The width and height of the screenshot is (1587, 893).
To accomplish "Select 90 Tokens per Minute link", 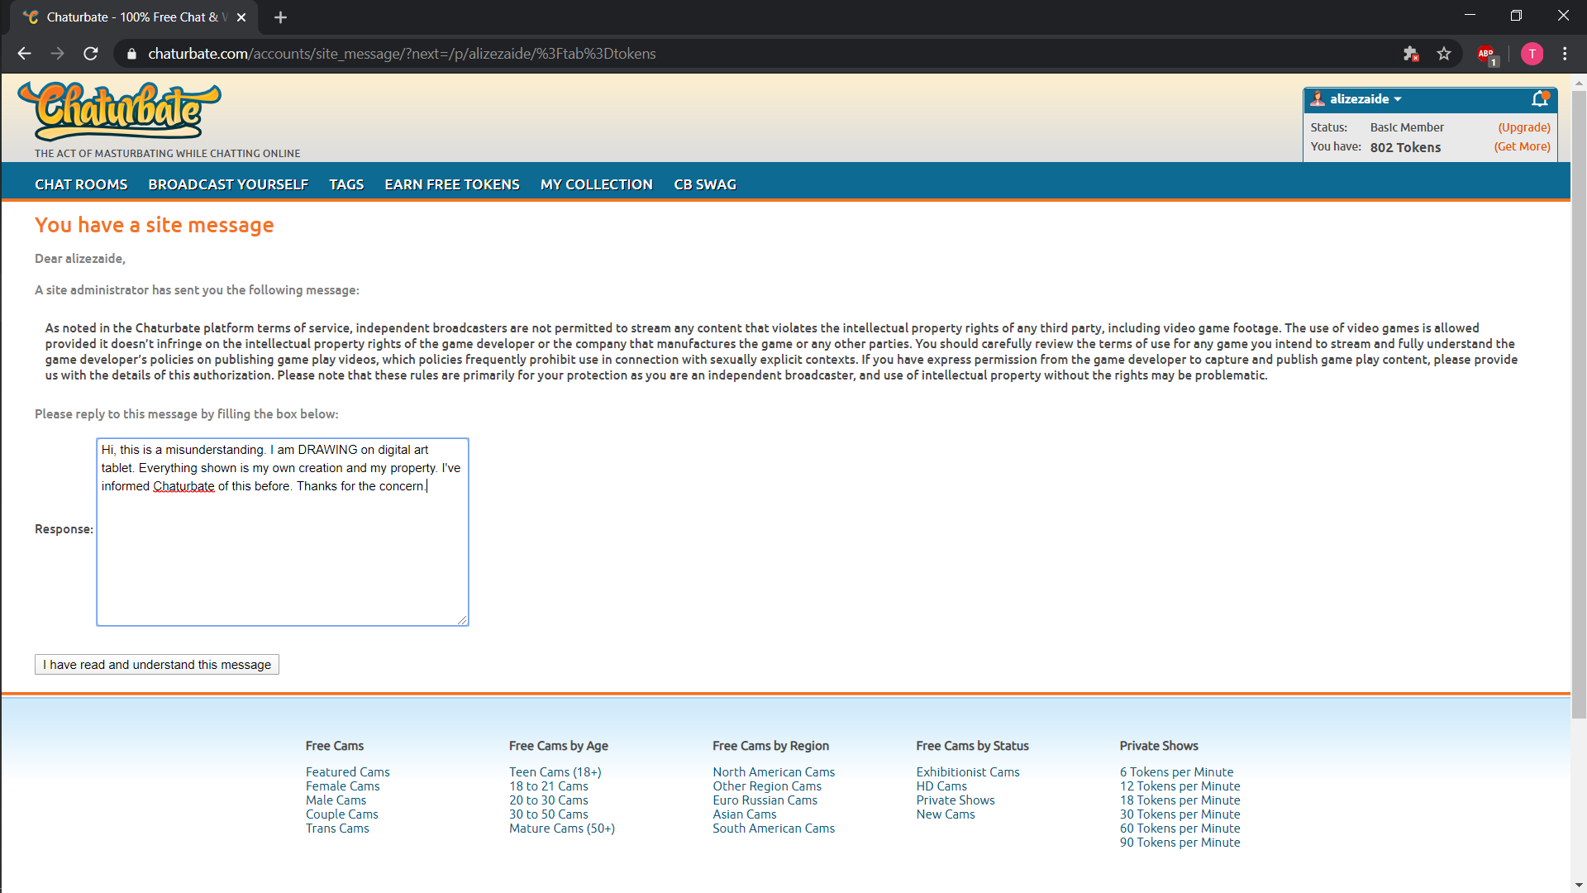I will [x=1180, y=842].
